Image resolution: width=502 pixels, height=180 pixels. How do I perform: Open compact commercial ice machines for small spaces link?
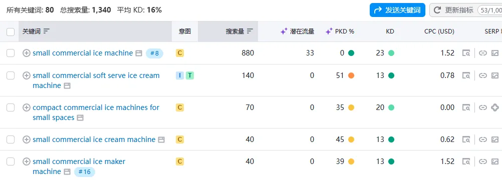tap(96, 112)
